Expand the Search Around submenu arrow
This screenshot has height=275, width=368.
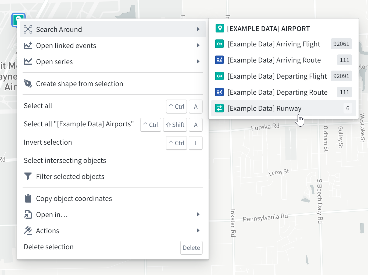(x=198, y=29)
